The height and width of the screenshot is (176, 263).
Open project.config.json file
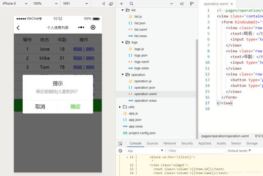pos(142,133)
